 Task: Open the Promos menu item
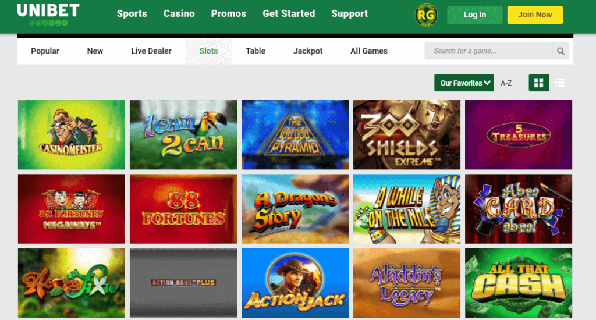tap(229, 14)
